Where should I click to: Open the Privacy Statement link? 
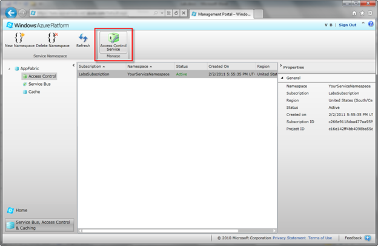click(289, 238)
